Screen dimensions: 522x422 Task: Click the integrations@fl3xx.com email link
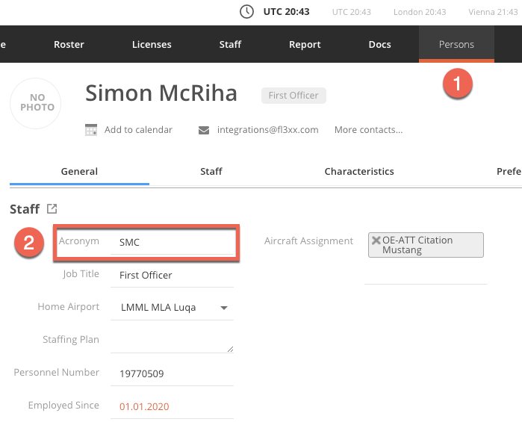tap(267, 130)
